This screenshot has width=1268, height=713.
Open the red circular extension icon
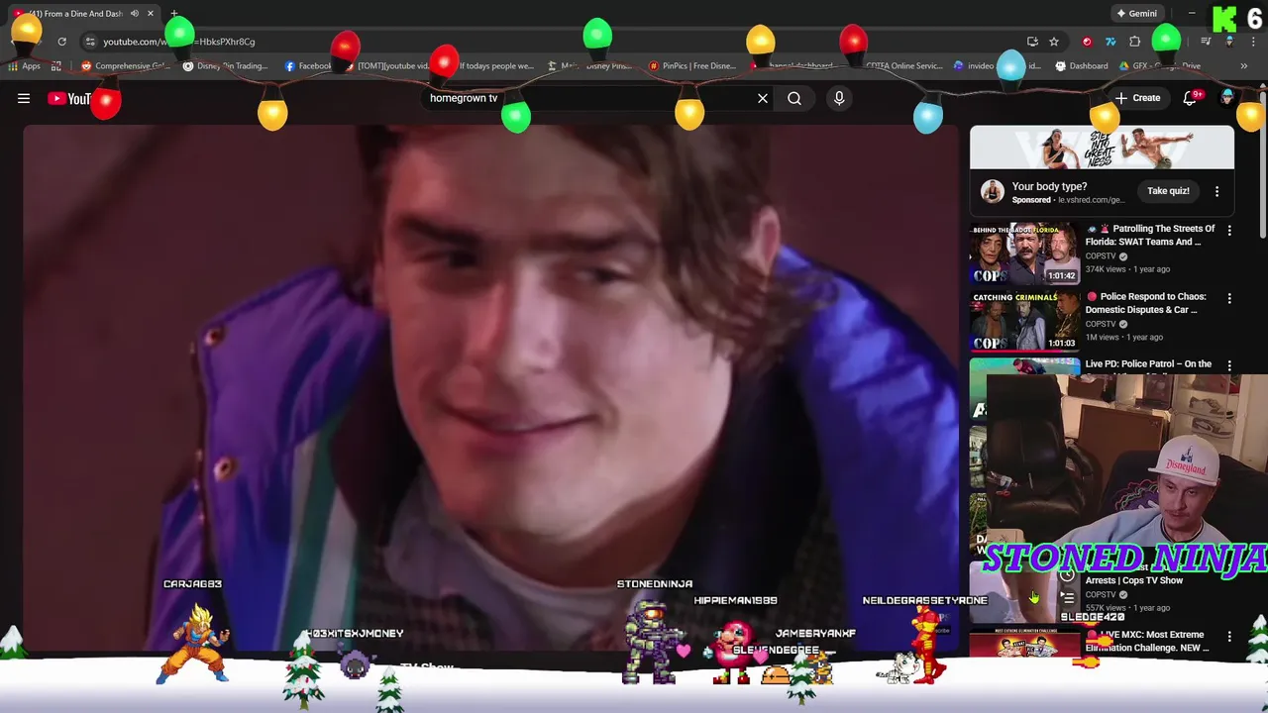[x=1087, y=42]
